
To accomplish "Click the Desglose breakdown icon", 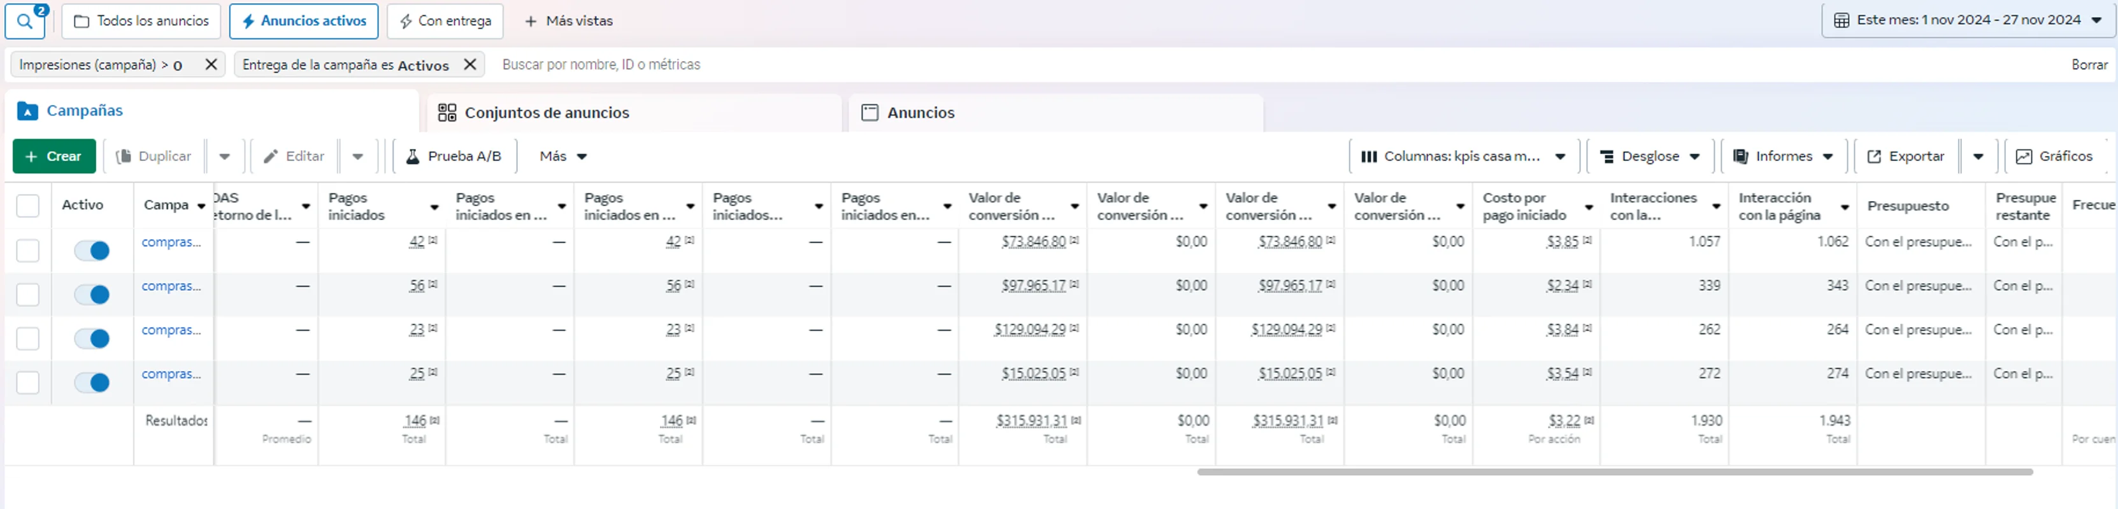I will [1606, 156].
